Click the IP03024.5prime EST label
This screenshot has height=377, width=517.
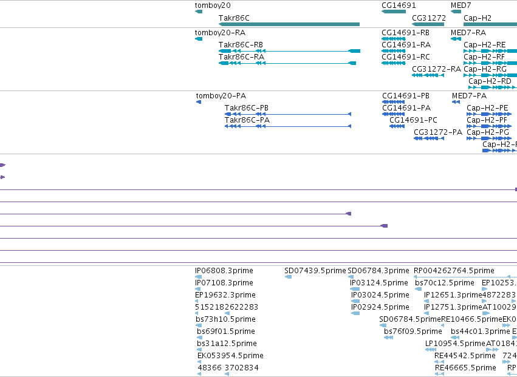[380, 295]
